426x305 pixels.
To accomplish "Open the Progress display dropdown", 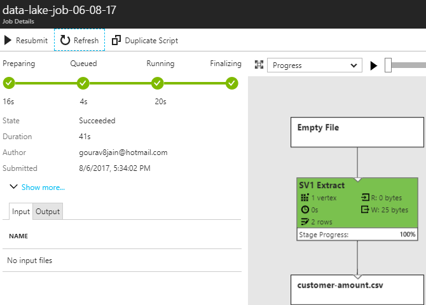I will click(314, 65).
